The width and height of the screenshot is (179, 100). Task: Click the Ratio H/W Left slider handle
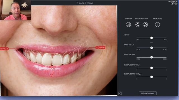tap(152, 48)
